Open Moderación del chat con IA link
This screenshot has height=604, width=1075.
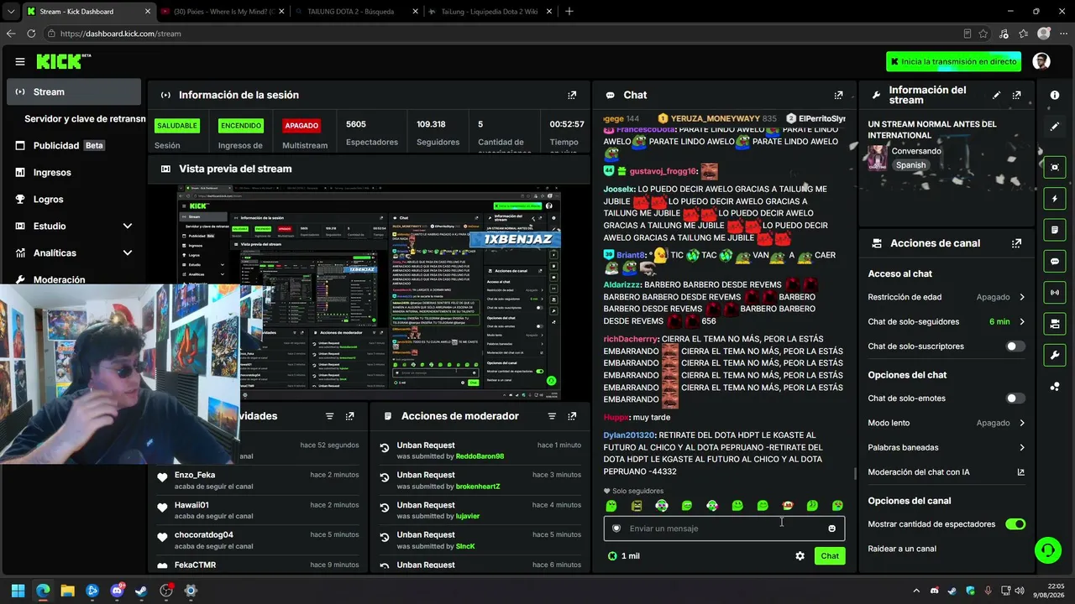(x=947, y=472)
